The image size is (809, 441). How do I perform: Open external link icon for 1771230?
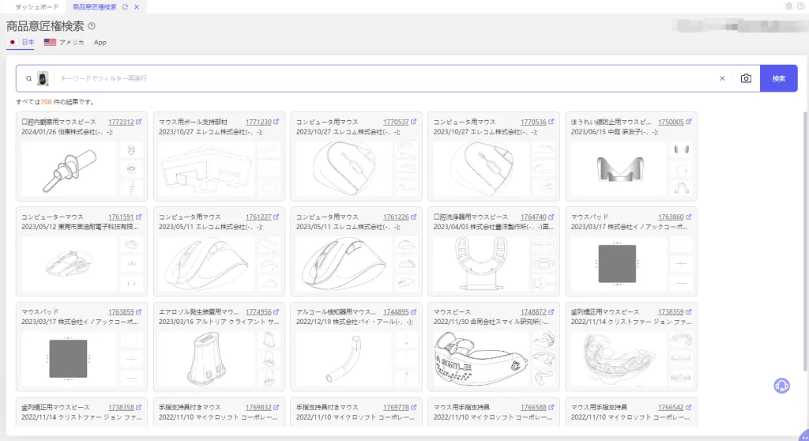pyautogui.click(x=276, y=122)
